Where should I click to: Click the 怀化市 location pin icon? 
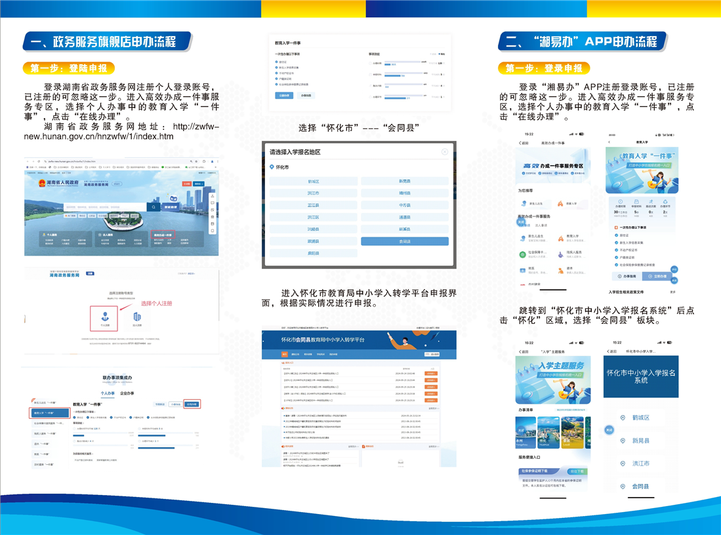(272, 167)
